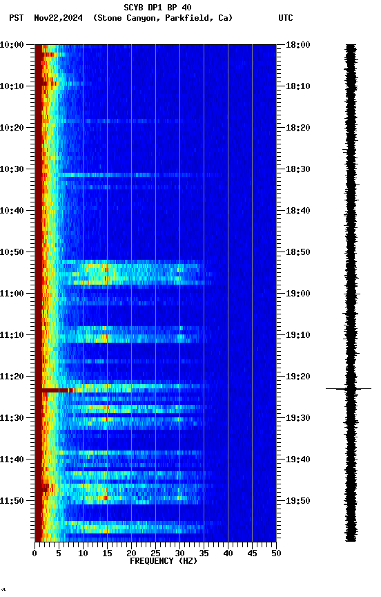Click the 10:20 PST time label
This screenshot has width=381, height=597.
[12, 128]
